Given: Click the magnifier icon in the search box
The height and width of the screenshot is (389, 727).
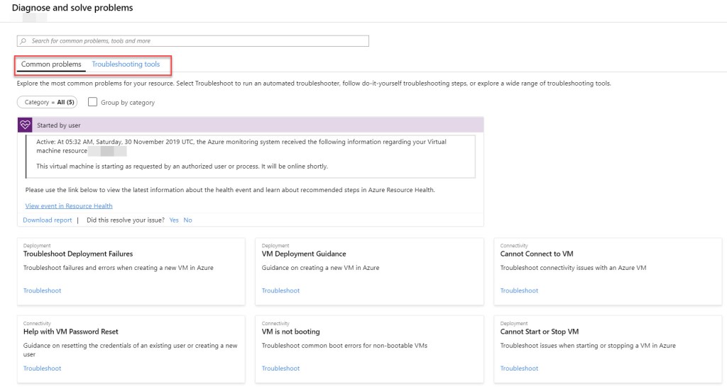Looking at the screenshot, I should 23,41.
